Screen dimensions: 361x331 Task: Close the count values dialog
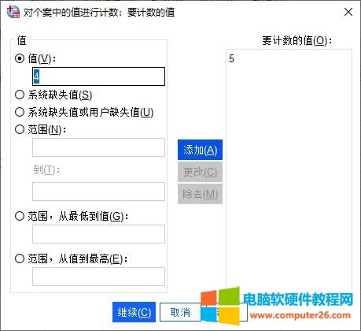pos(348,12)
